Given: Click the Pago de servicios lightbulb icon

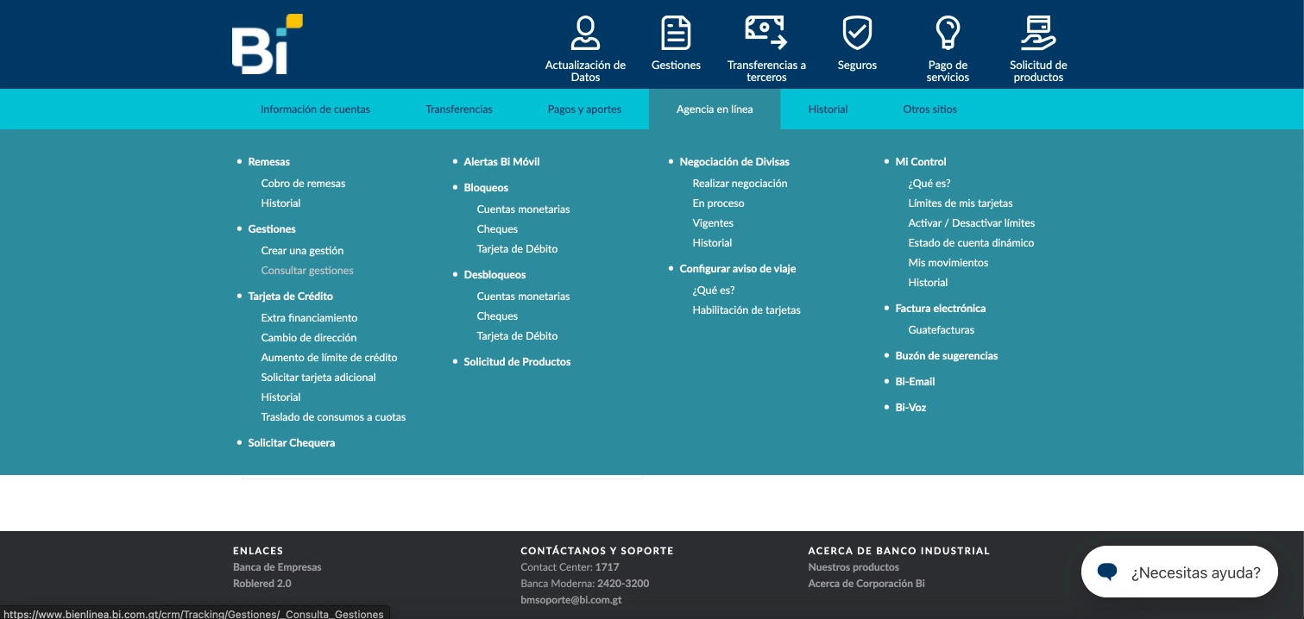Looking at the screenshot, I should click(948, 34).
